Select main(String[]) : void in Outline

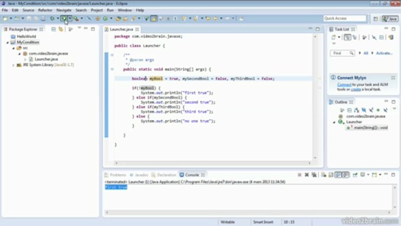[371, 128]
